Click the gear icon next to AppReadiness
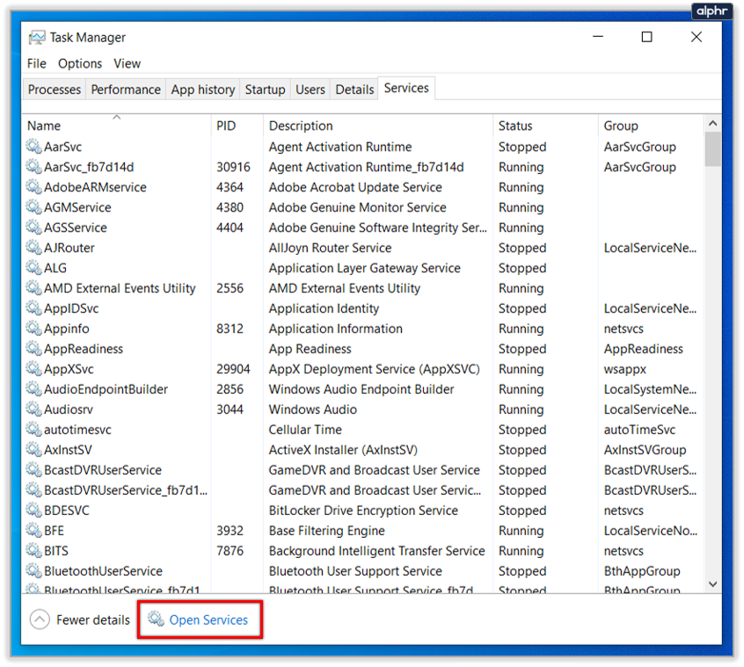The image size is (744, 667). coord(33,348)
